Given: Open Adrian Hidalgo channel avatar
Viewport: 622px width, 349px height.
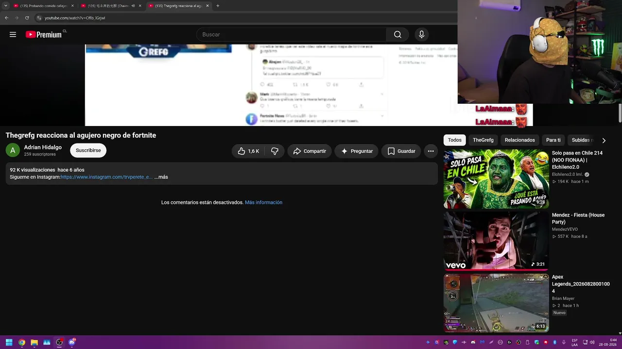Looking at the screenshot, I should point(13,150).
